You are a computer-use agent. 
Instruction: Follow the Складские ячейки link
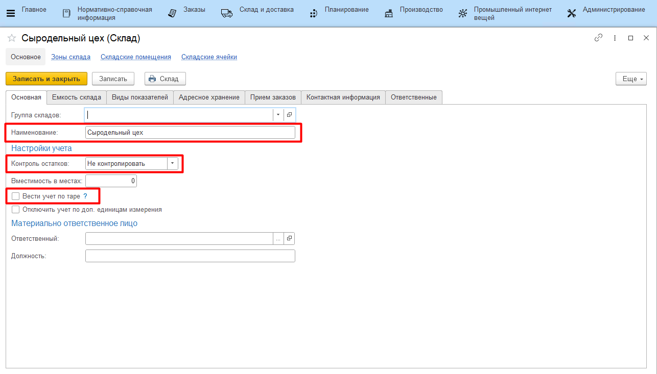point(209,57)
